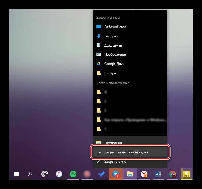Click the document page icon
Screen dimensions: 202x189
[x=99, y=45]
